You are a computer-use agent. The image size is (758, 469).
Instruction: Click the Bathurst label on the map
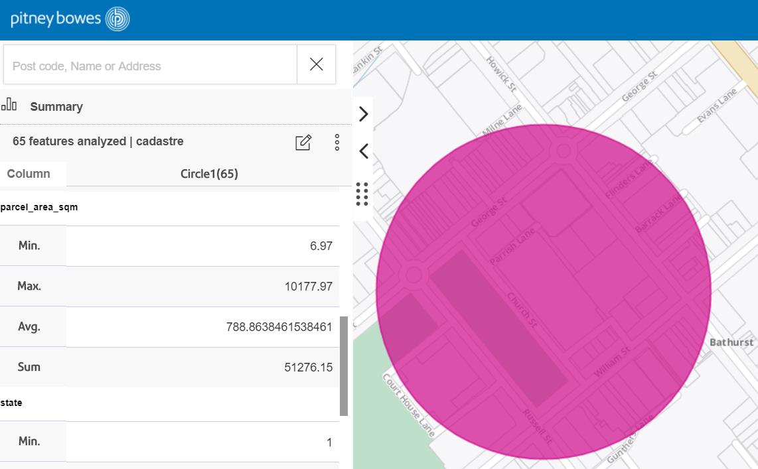[x=731, y=342]
